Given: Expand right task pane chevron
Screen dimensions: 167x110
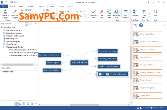Looking at the screenshot, I should point(165,25).
